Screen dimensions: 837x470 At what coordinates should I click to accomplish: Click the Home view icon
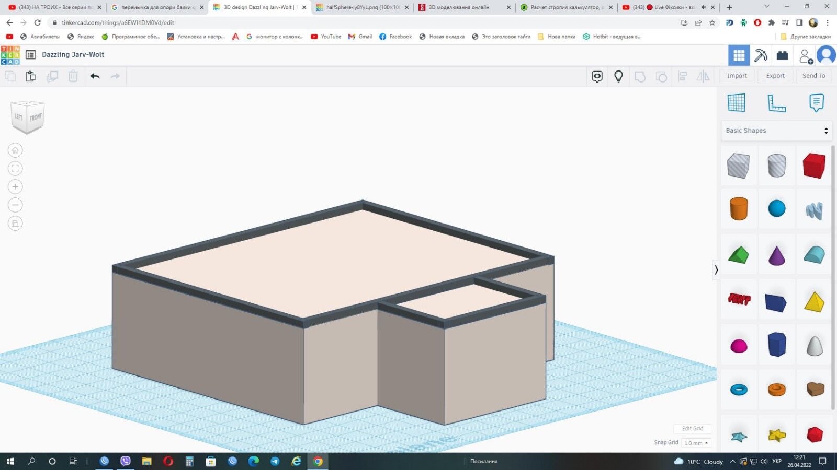click(15, 150)
